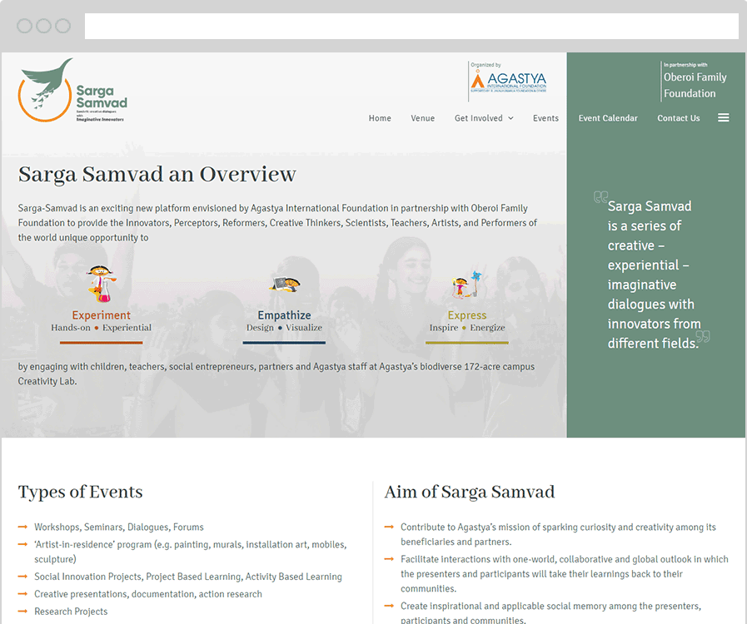Screen dimensions: 747x624
Task: Click the 'Types of Events' heading
Action: point(81,493)
